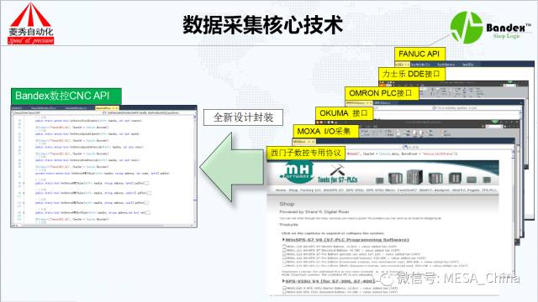Viewport: 538px width, 302px height.
Task: Click the Shop page heading
Action: (287, 204)
